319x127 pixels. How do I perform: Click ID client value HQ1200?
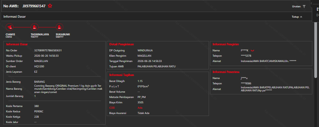[39, 66]
